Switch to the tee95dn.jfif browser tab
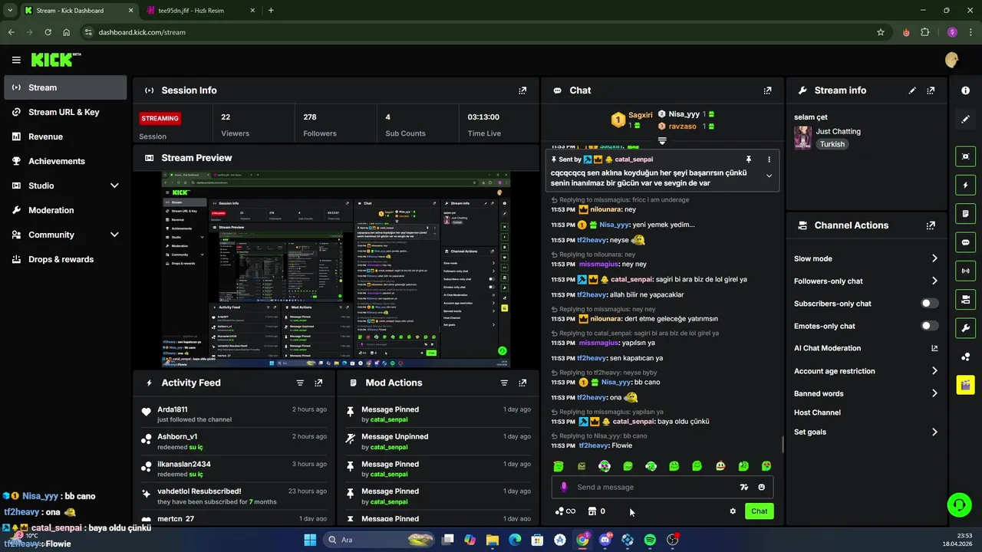The width and height of the screenshot is (982, 552). click(x=199, y=10)
